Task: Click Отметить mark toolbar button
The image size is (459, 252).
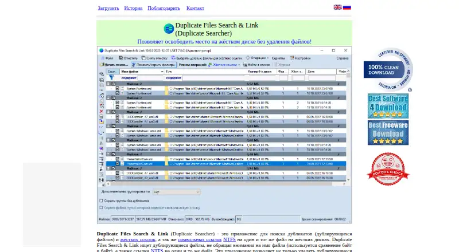Action: (x=128, y=58)
